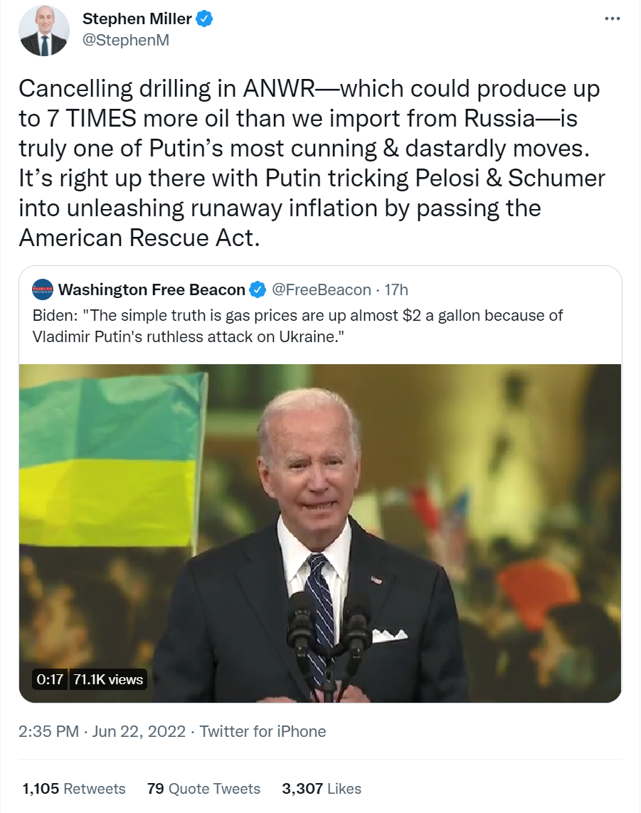
Task: View the 1,105 Retweets list
Action: tap(74, 788)
